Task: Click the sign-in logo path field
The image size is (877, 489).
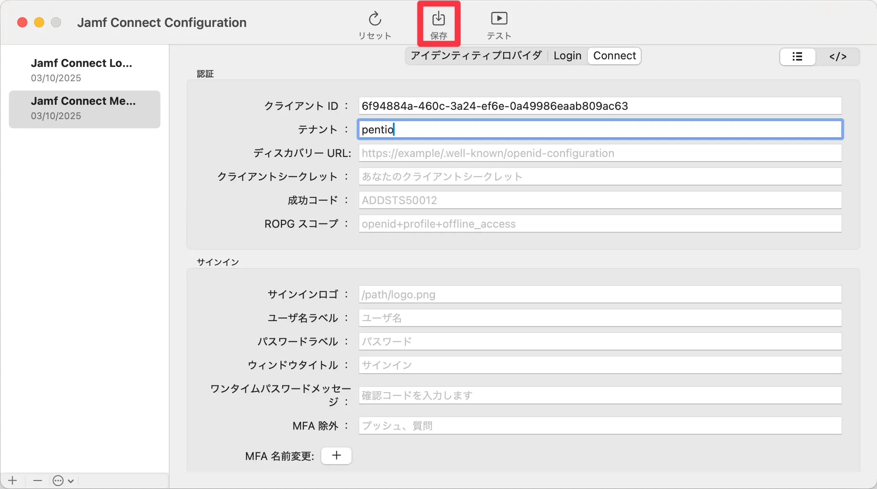Action: (x=600, y=294)
